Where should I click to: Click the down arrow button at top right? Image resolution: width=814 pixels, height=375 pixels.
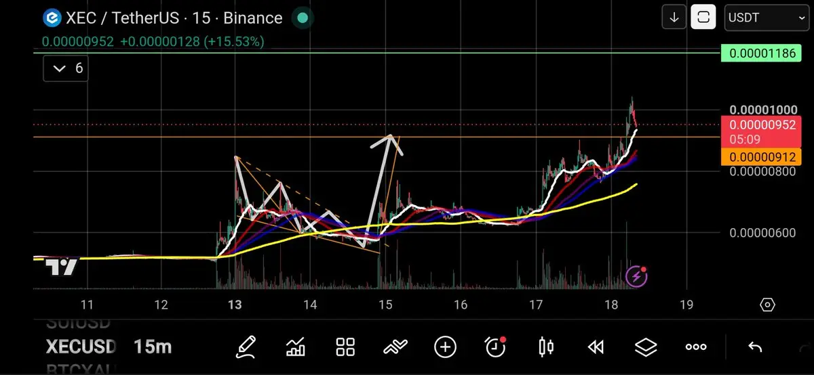pyautogui.click(x=674, y=18)
